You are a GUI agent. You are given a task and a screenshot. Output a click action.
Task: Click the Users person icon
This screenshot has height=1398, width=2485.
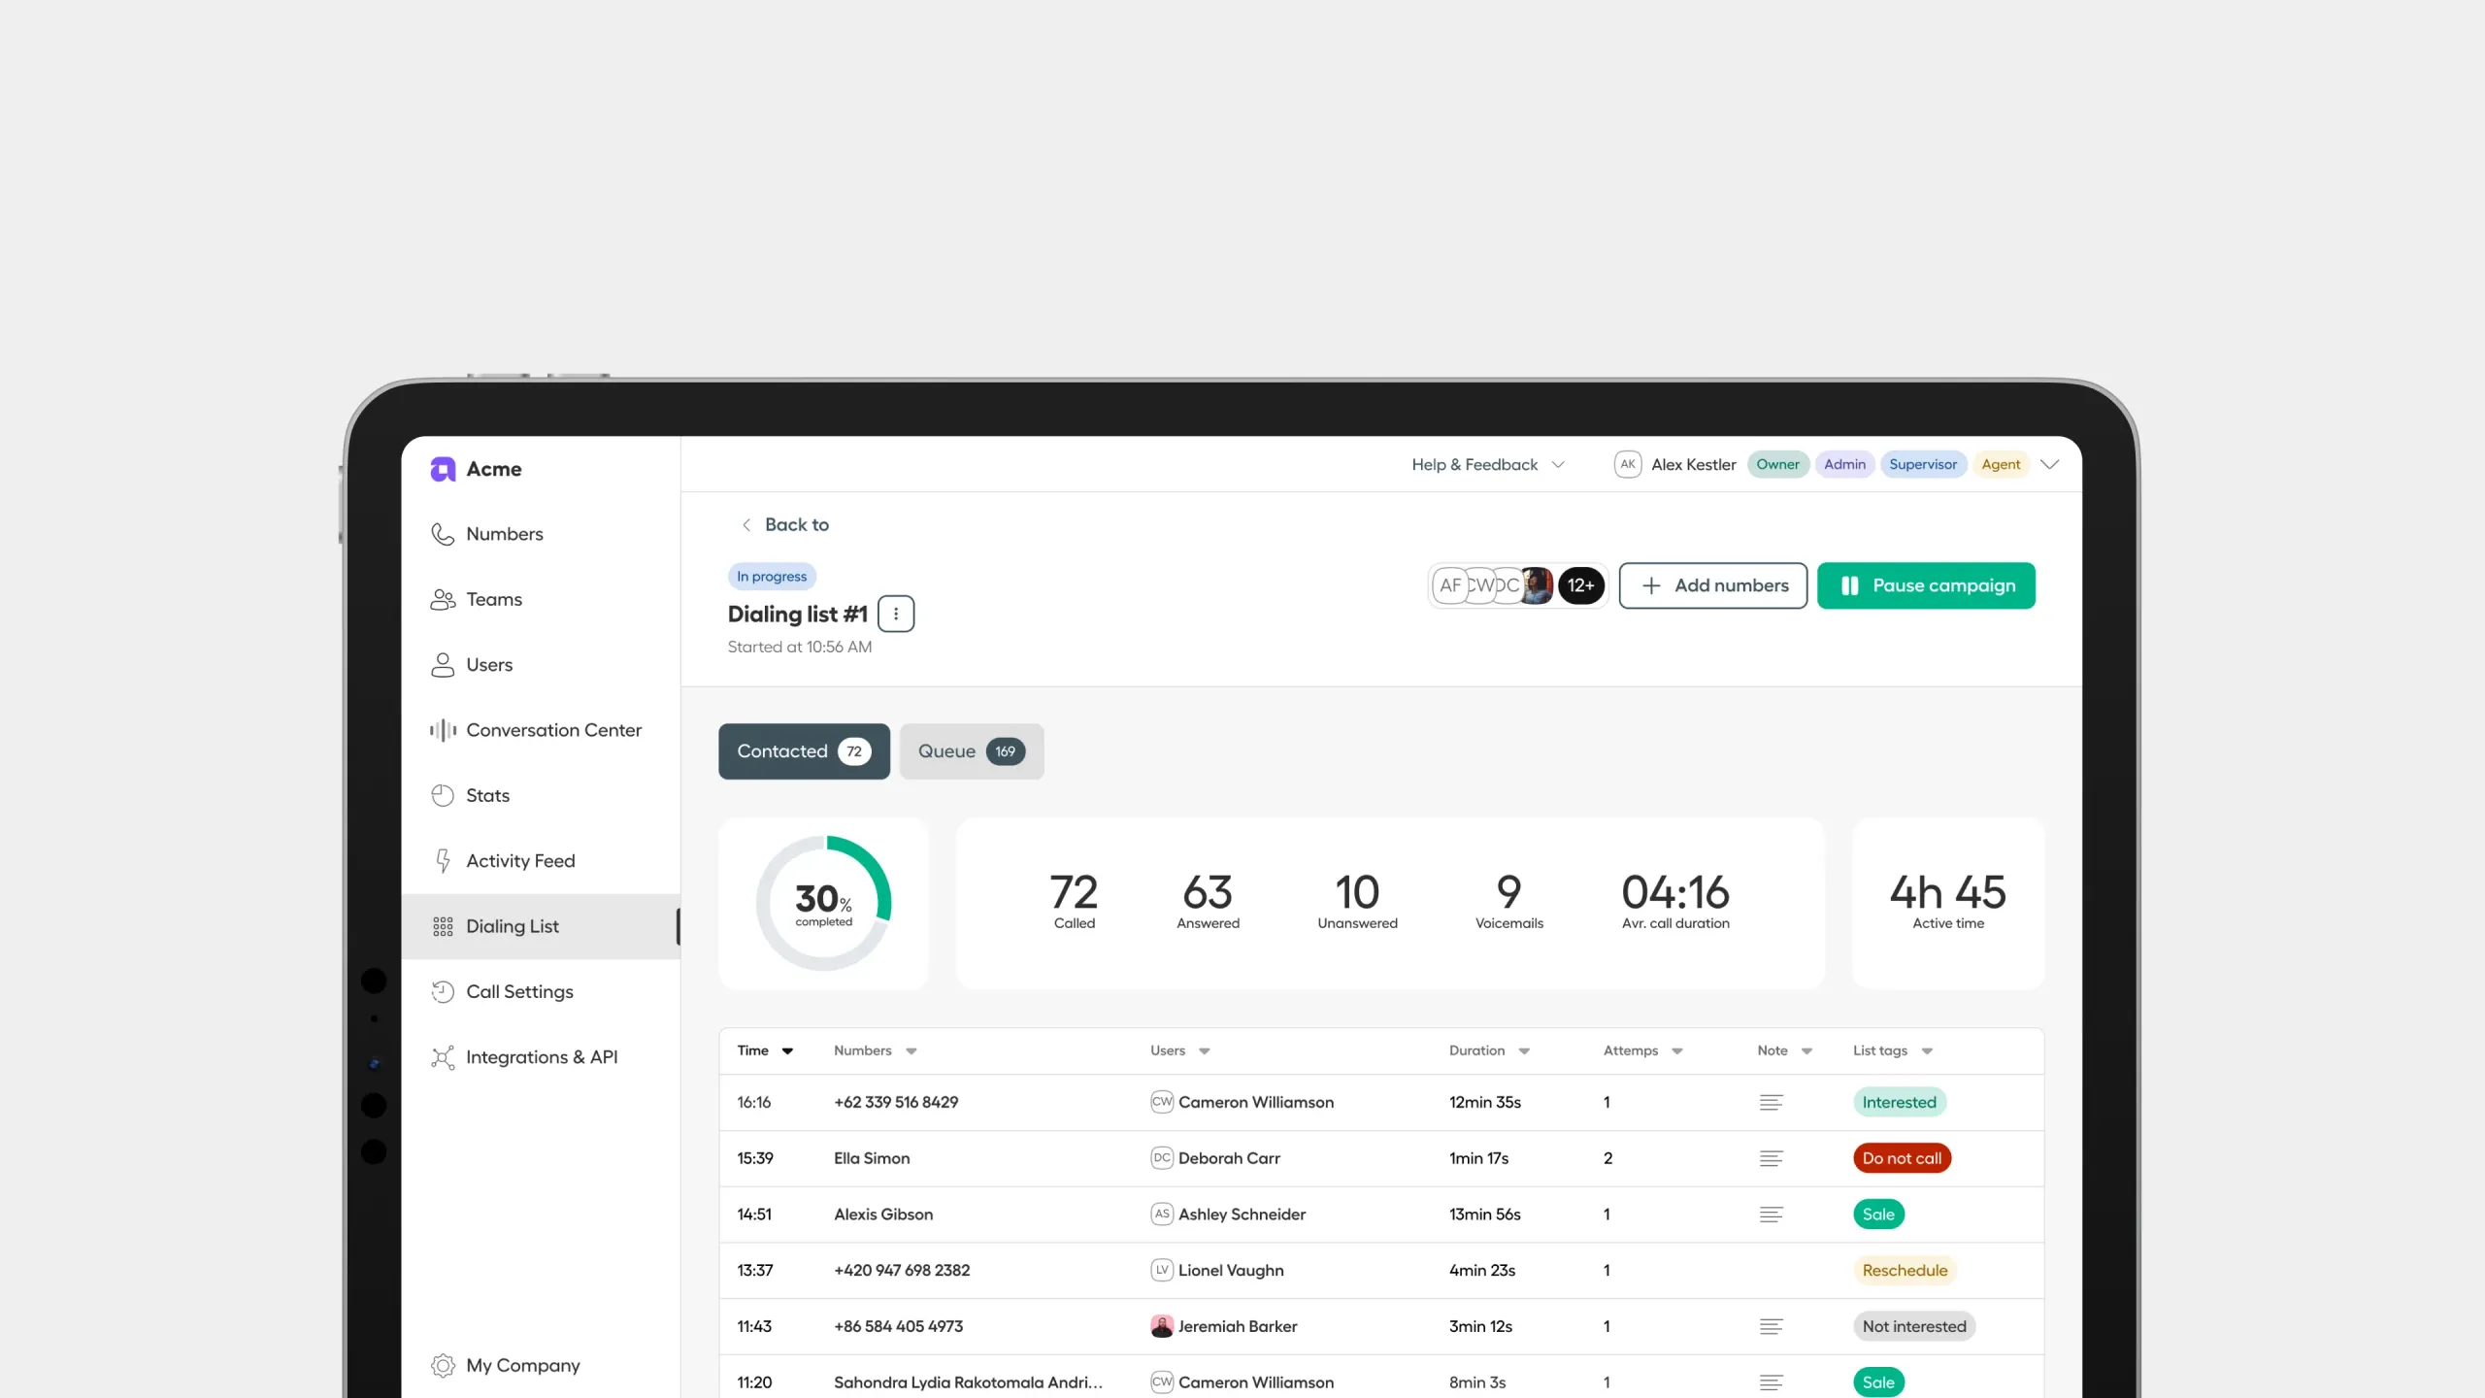click(x=443, y=664)
